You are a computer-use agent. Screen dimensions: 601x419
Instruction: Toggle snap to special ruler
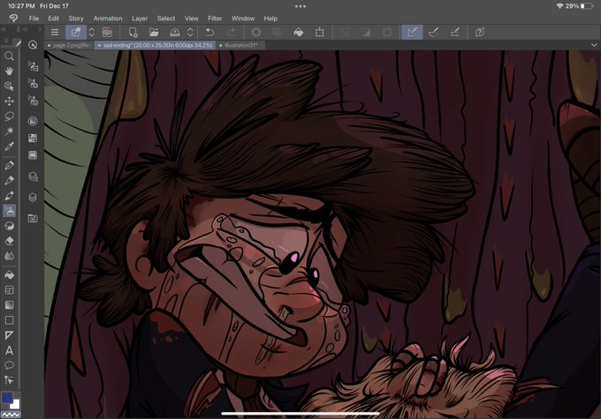coord(433,32)
